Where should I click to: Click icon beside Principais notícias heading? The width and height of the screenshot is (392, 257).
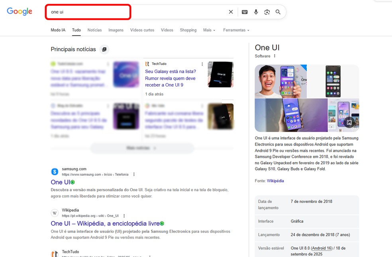(x=104, y=49)
